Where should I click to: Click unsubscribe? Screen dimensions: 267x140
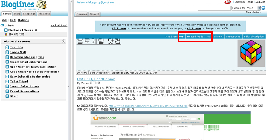pos(233,37)
